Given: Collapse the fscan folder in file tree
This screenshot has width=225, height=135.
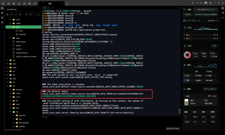Looking at the screenshot, I should click(x=10, y=27).
